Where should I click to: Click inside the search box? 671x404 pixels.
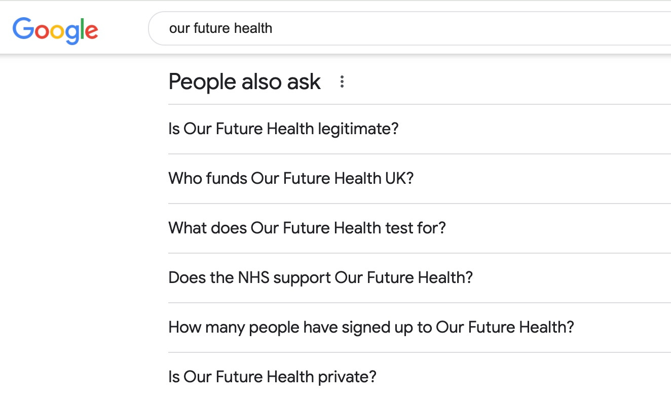[x=409, y=28]
